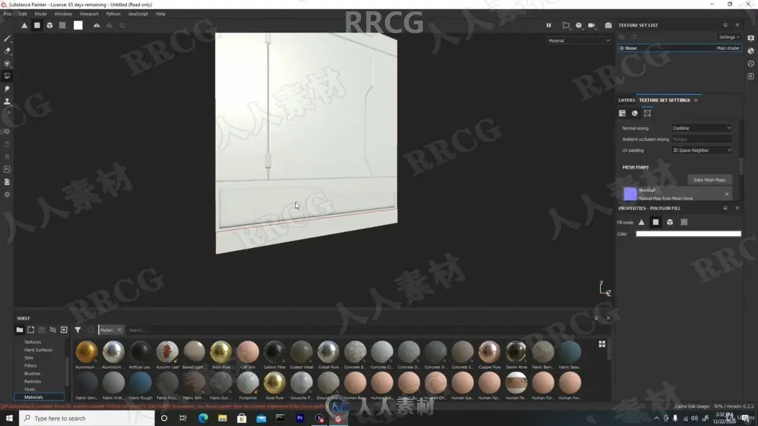Remove the Materials filter tag in shelf search

coord(119,330)
